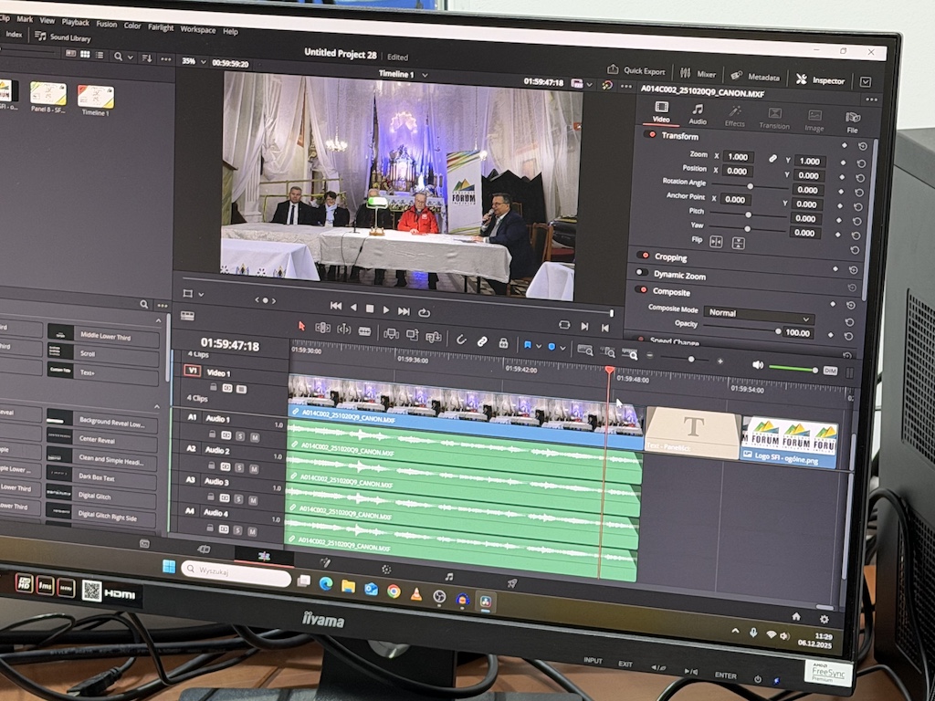Open the Mixer panel
Viewport: 935px width, 701px height.
pos(699,74)
